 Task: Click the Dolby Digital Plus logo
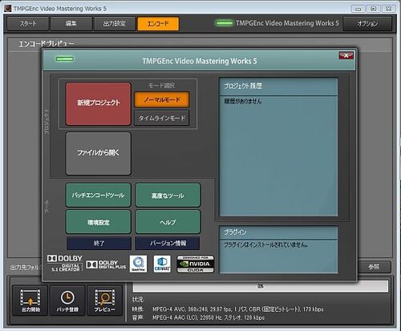point(106,264)
